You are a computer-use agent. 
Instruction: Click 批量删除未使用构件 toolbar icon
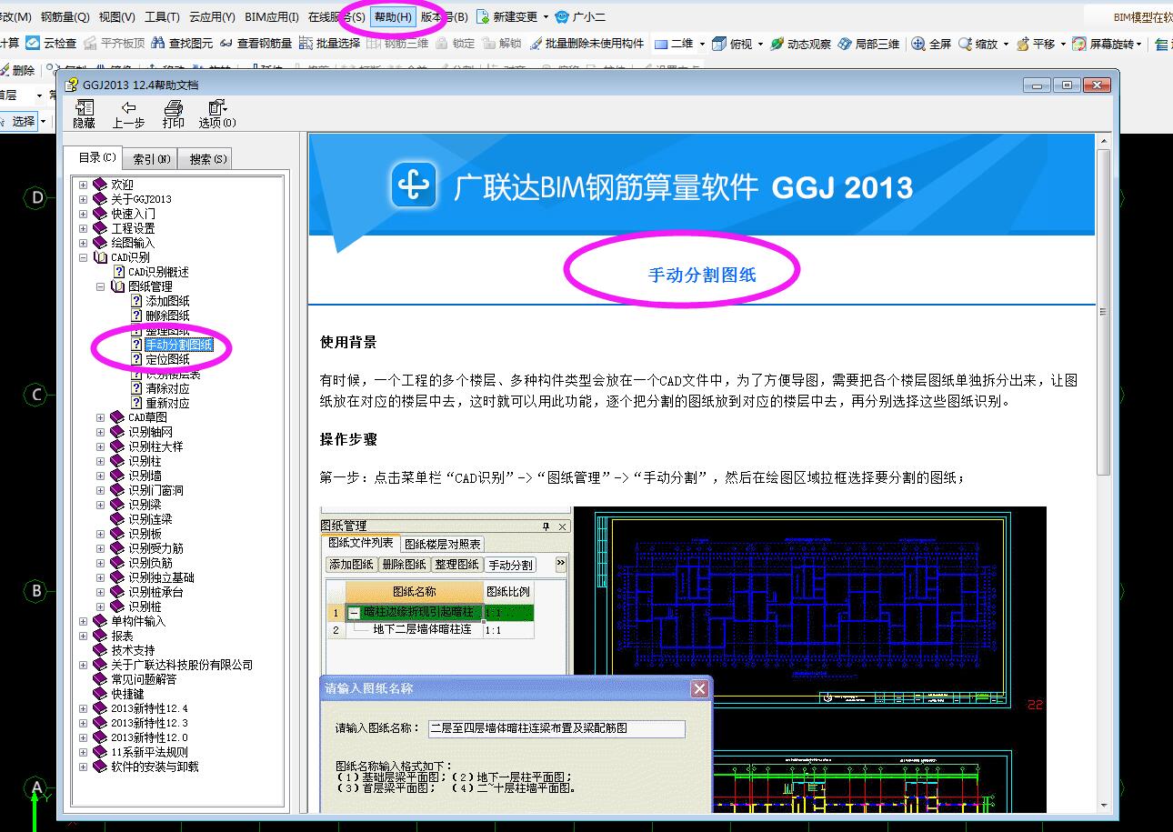coord(536,43)
